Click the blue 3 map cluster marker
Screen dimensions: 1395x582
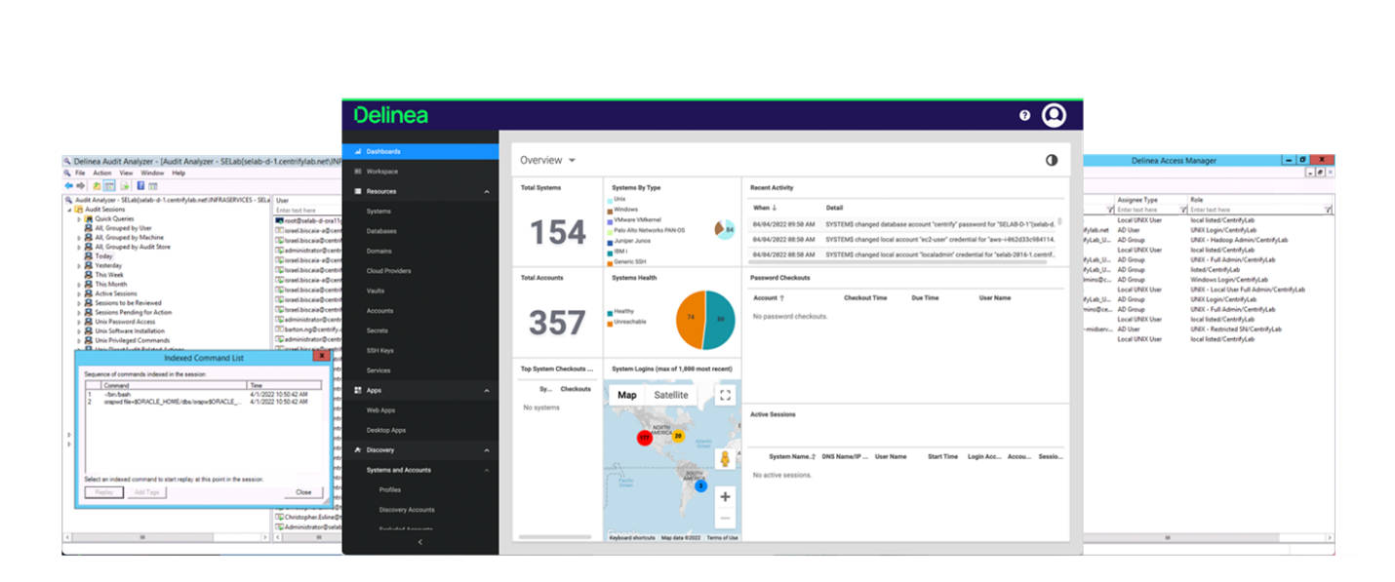(700, 485)
